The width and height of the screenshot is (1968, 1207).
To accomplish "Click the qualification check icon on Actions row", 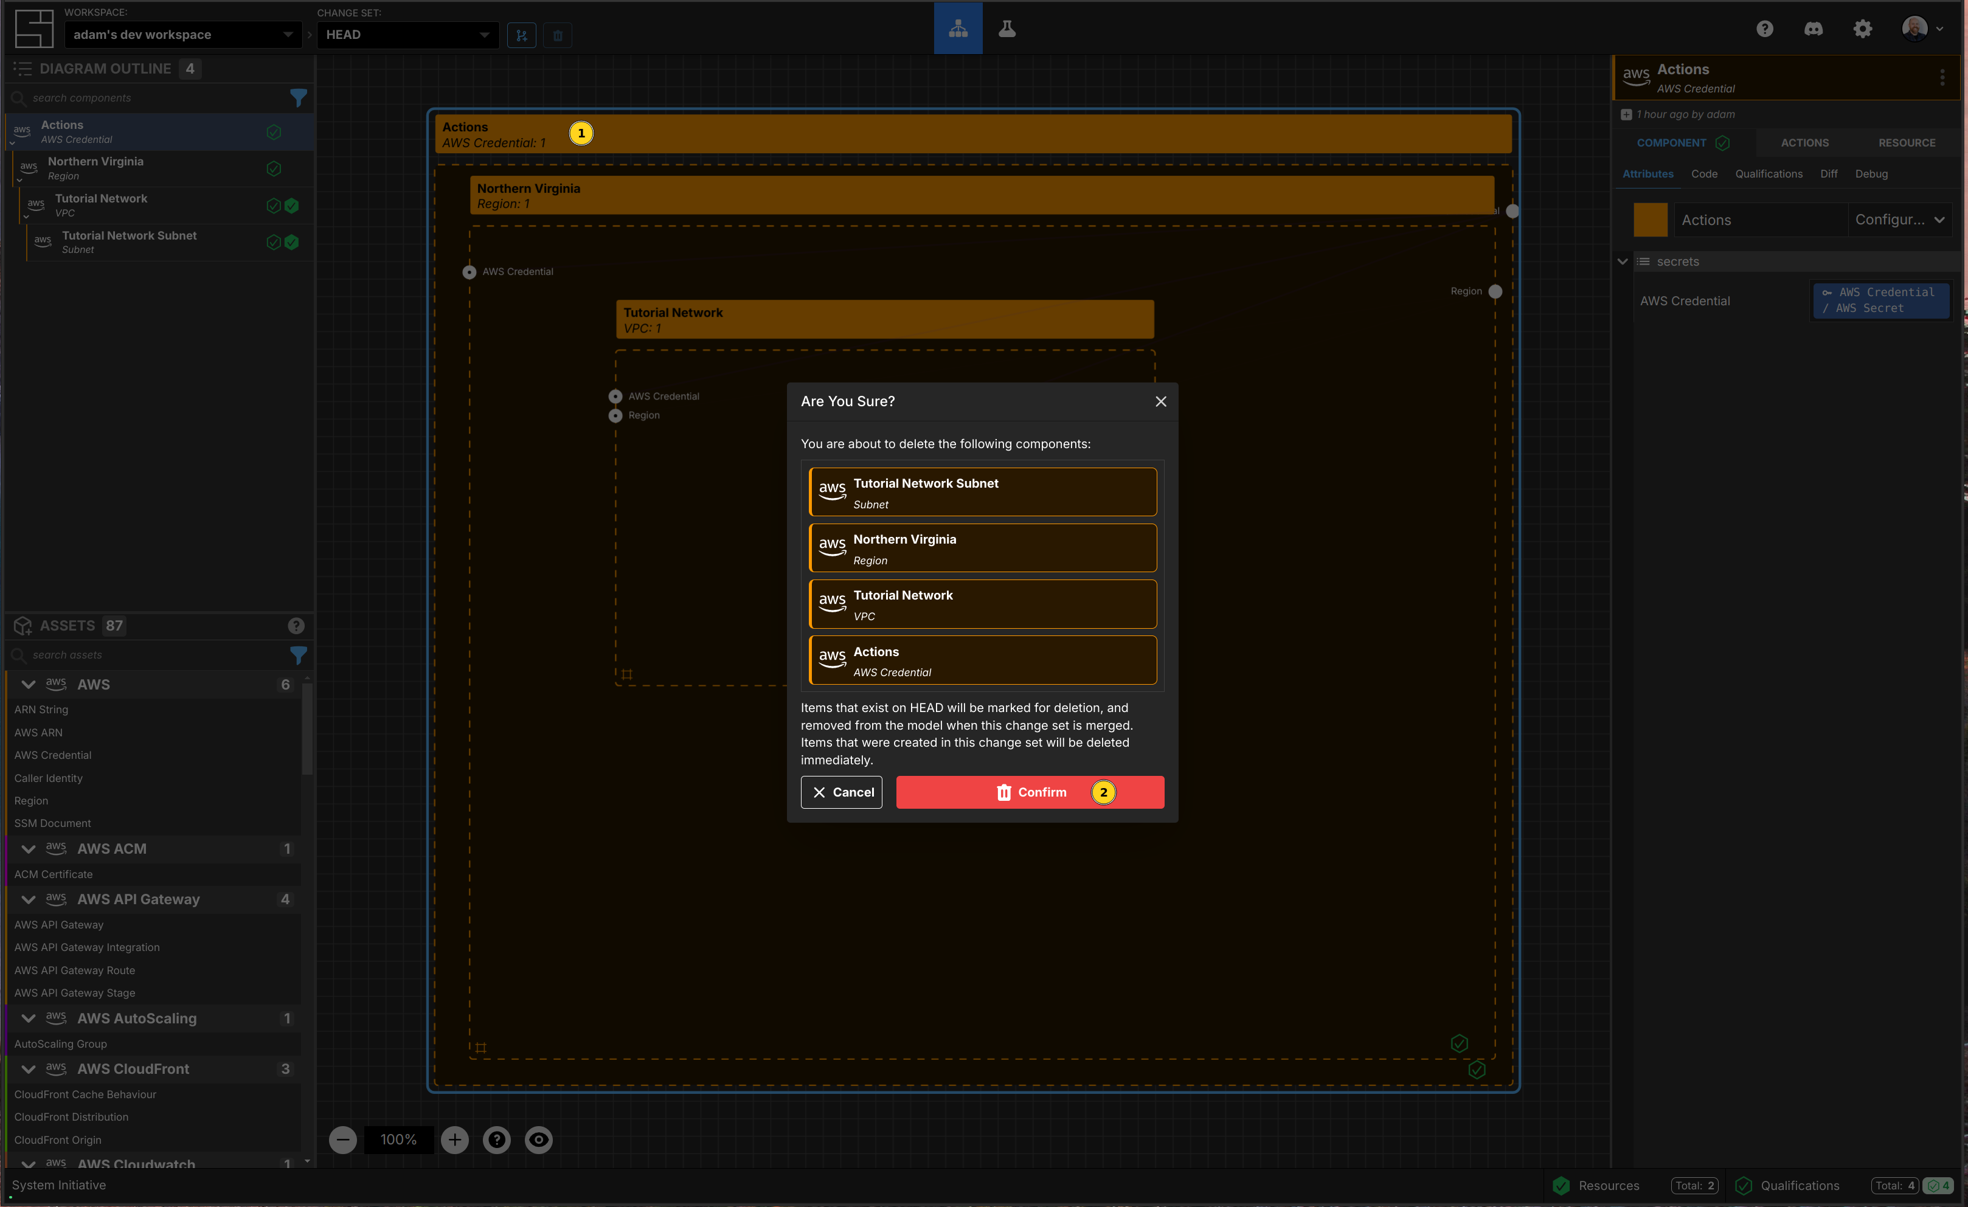I will tap(273, 132).
